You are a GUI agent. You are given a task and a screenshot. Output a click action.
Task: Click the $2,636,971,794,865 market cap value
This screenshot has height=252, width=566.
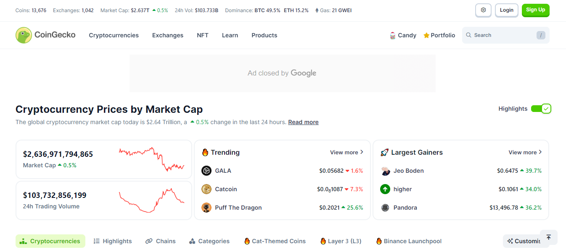pyautogui.click(x=58, y=154)
